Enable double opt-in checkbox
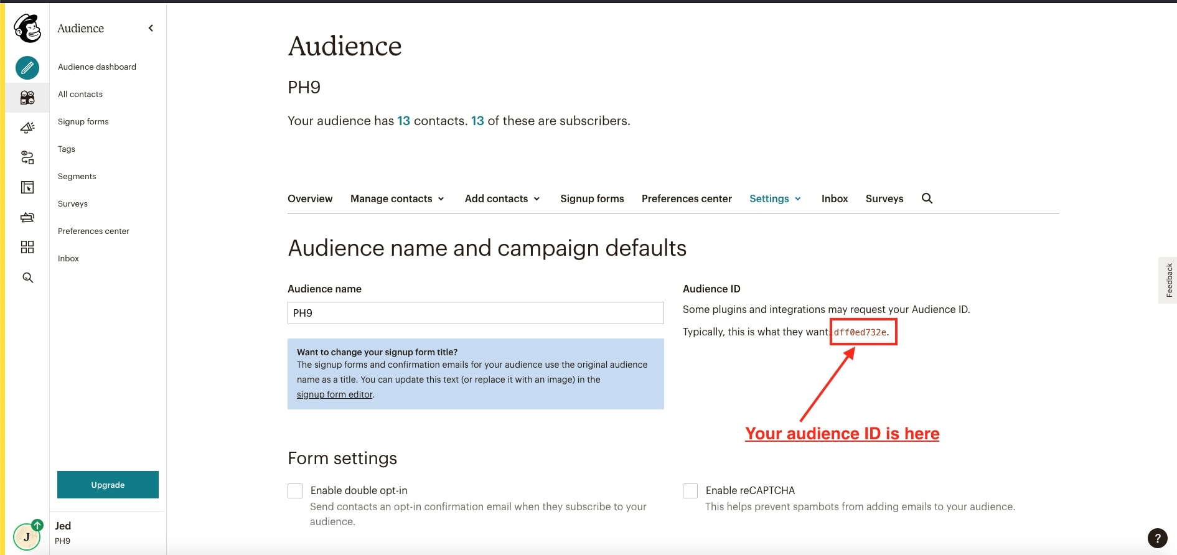1177x555 pixels. click(295, 491)
